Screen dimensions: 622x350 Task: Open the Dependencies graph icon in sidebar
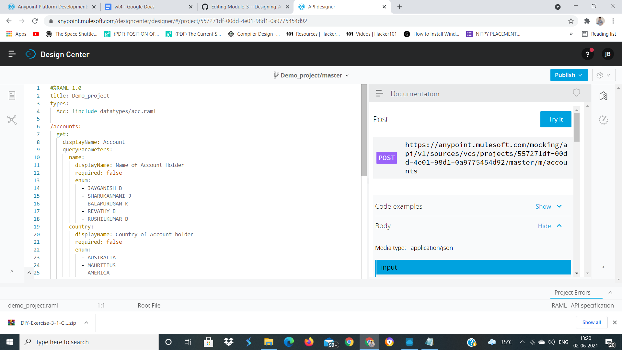(x=12, y=120)
